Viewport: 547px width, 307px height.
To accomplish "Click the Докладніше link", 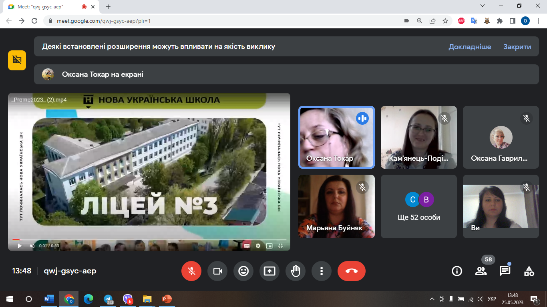I will point(470,47).
